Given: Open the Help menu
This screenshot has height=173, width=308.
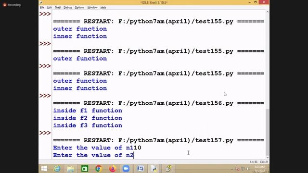Looking at the screenshot, I should point(103,8).
